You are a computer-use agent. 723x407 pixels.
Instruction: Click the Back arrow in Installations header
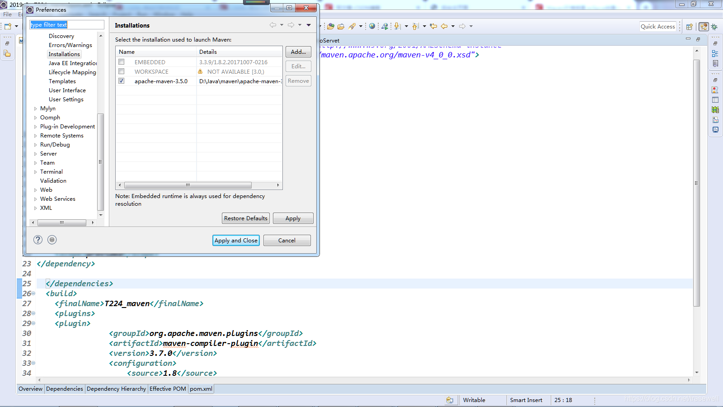coord(273,25)
